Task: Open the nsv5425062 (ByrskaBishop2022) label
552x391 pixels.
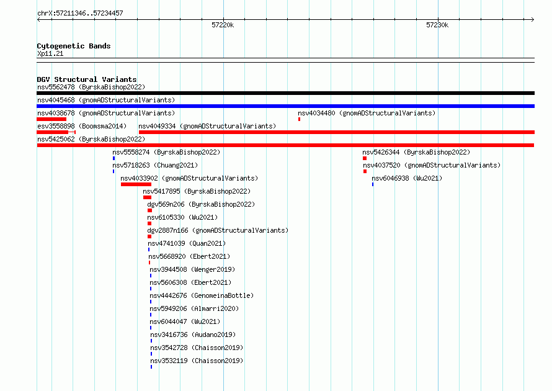Action: pos(91,139)
